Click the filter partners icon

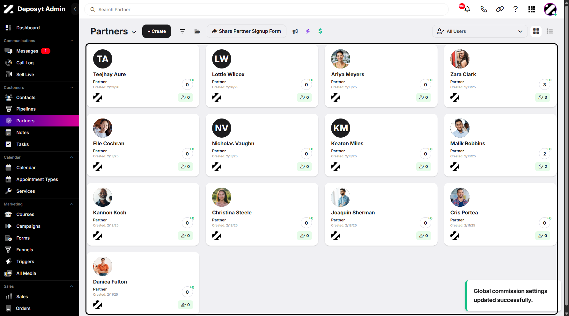(x=182, y=31)
